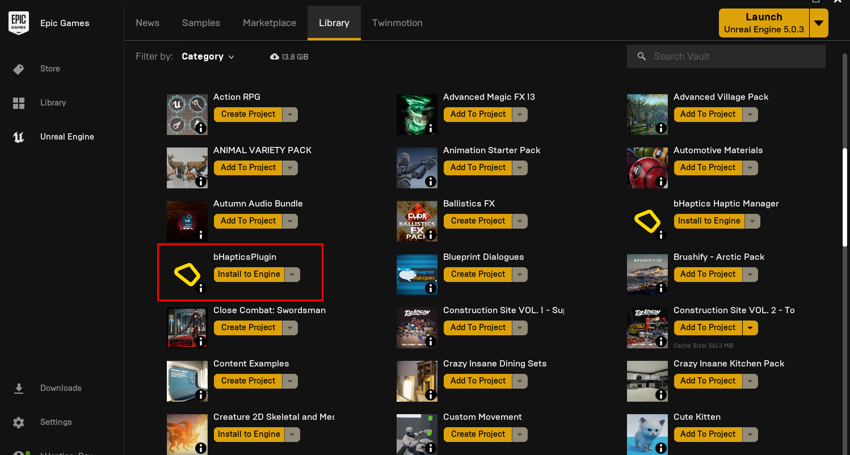
Task: Show info for Advanced Village Pack
Action: (661, 128)
